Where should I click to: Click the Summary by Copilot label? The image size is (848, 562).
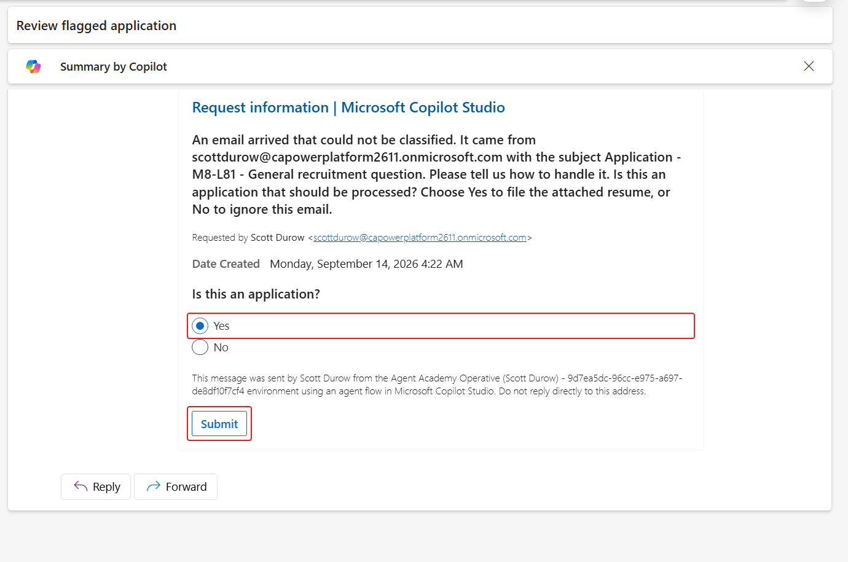point(114,66)
